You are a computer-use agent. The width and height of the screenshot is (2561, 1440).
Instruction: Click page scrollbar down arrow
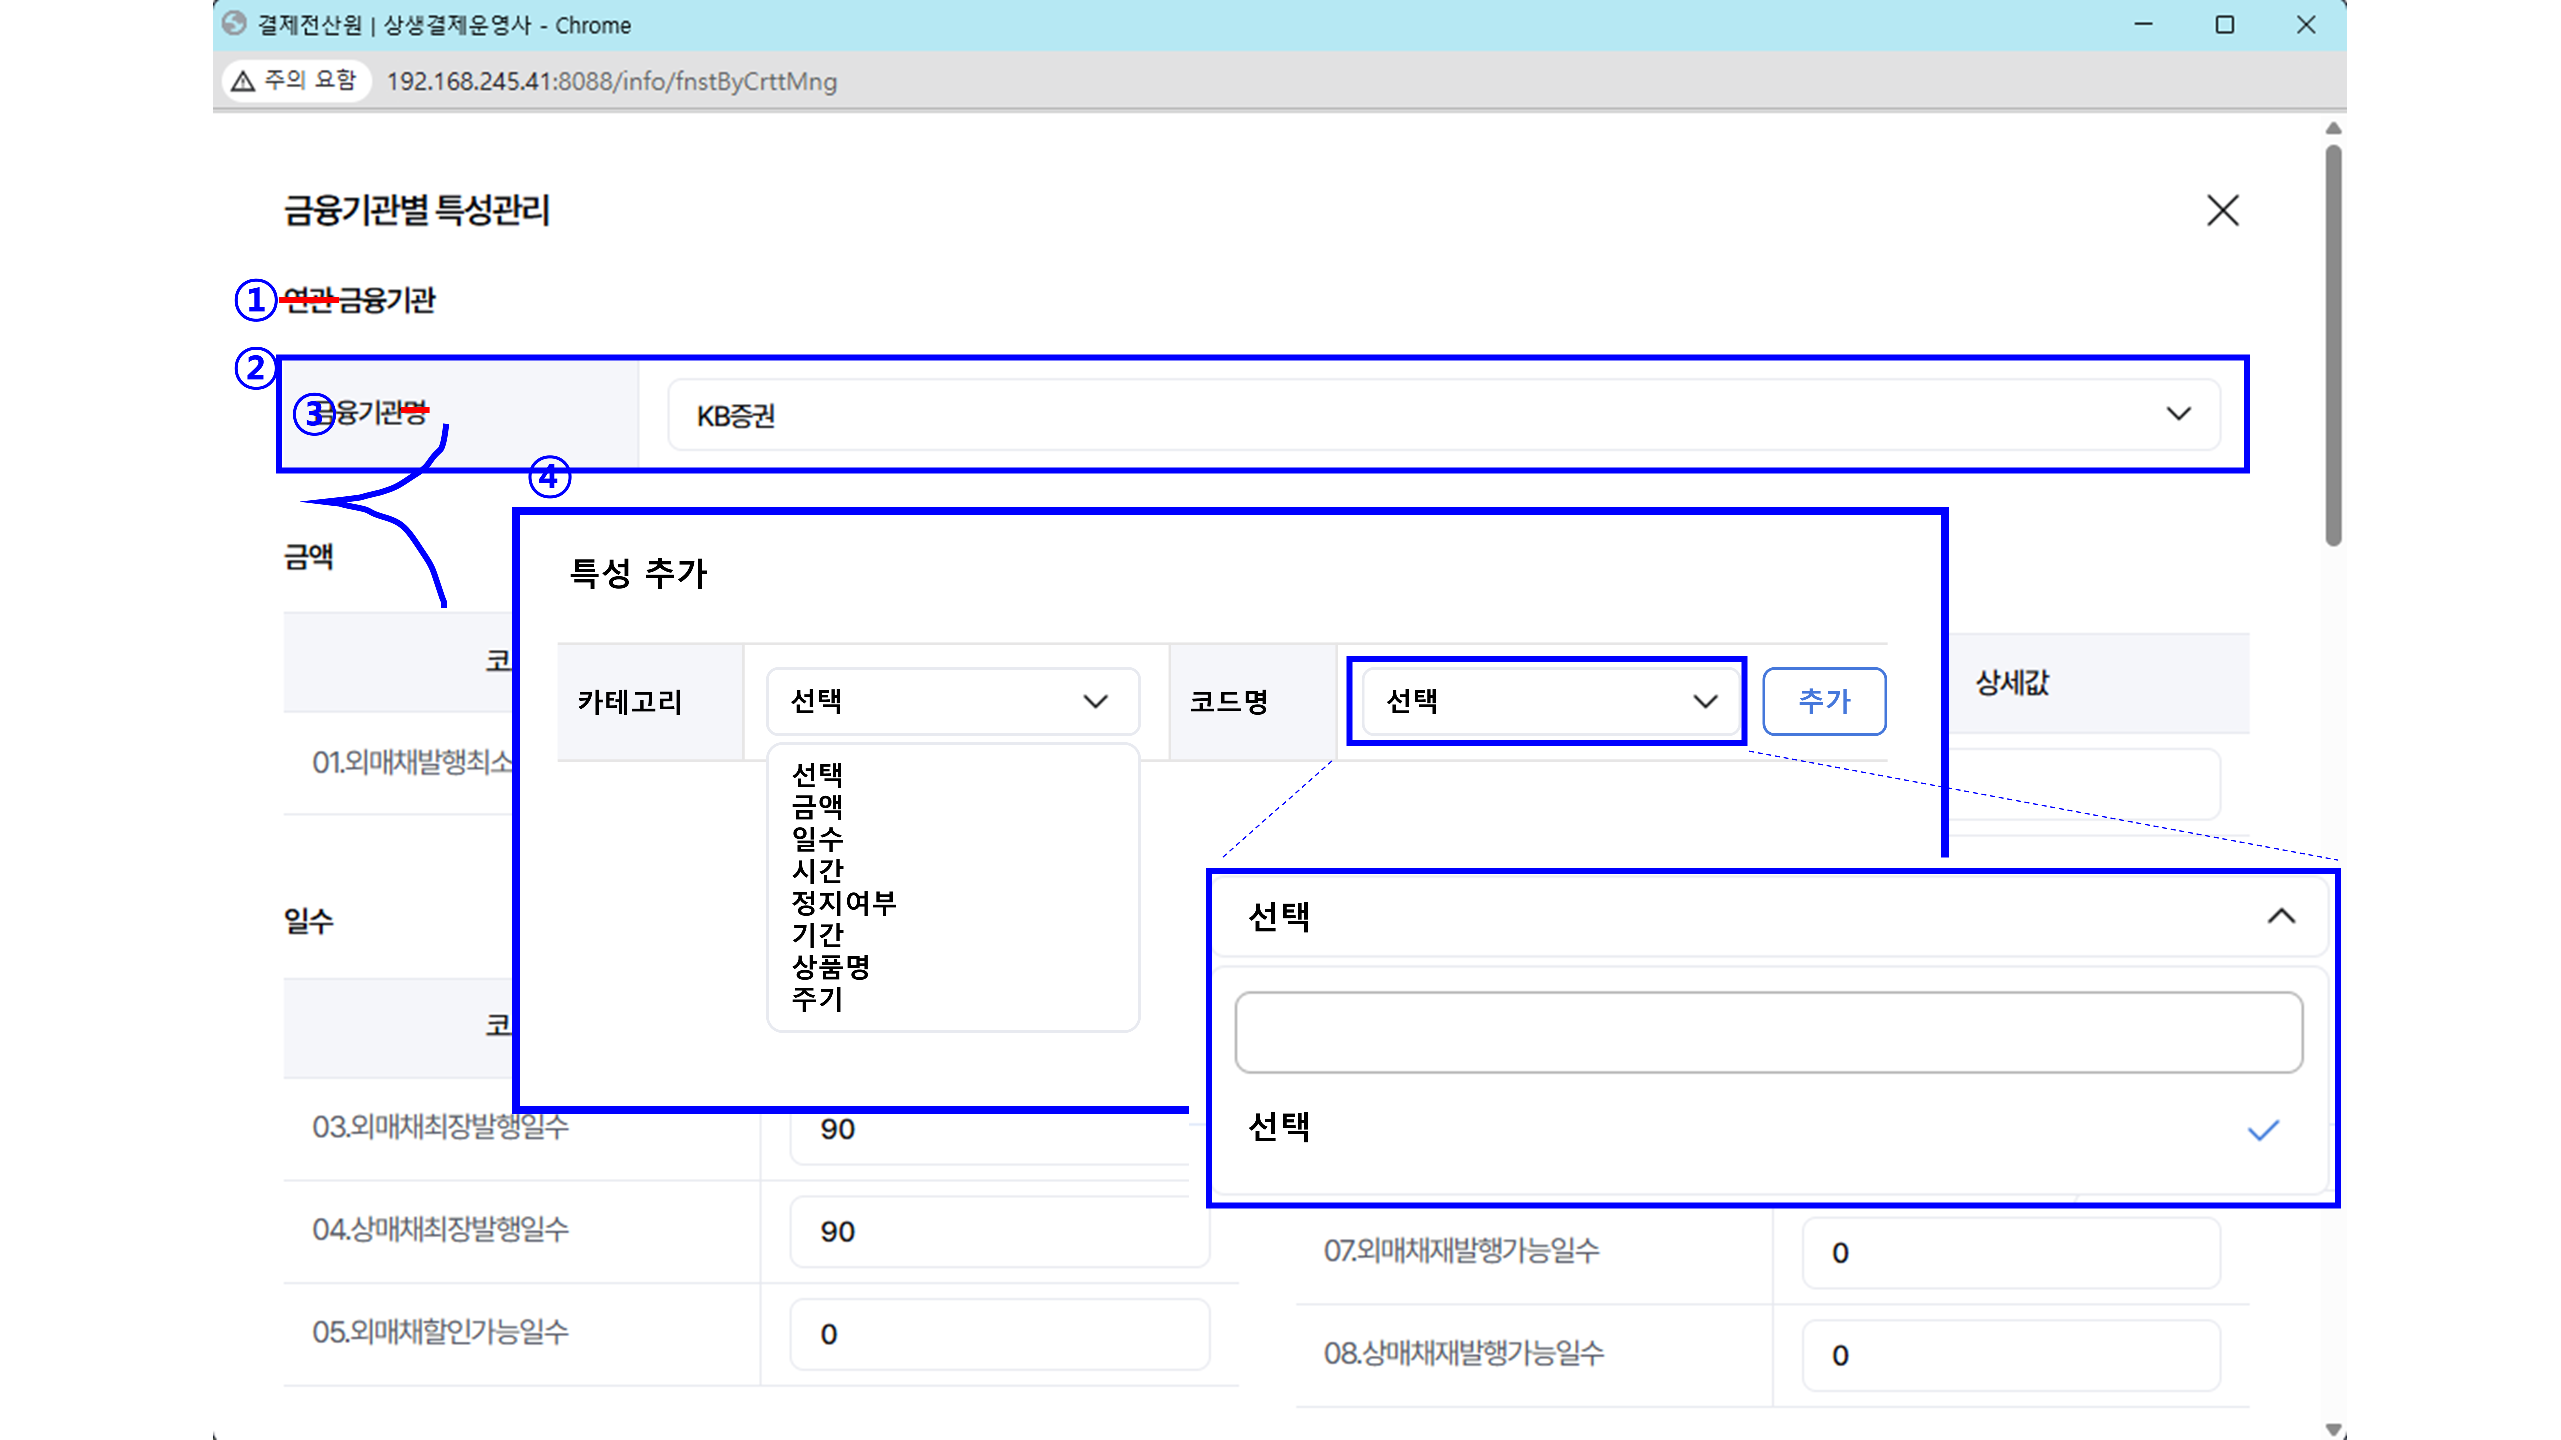2334,1430
